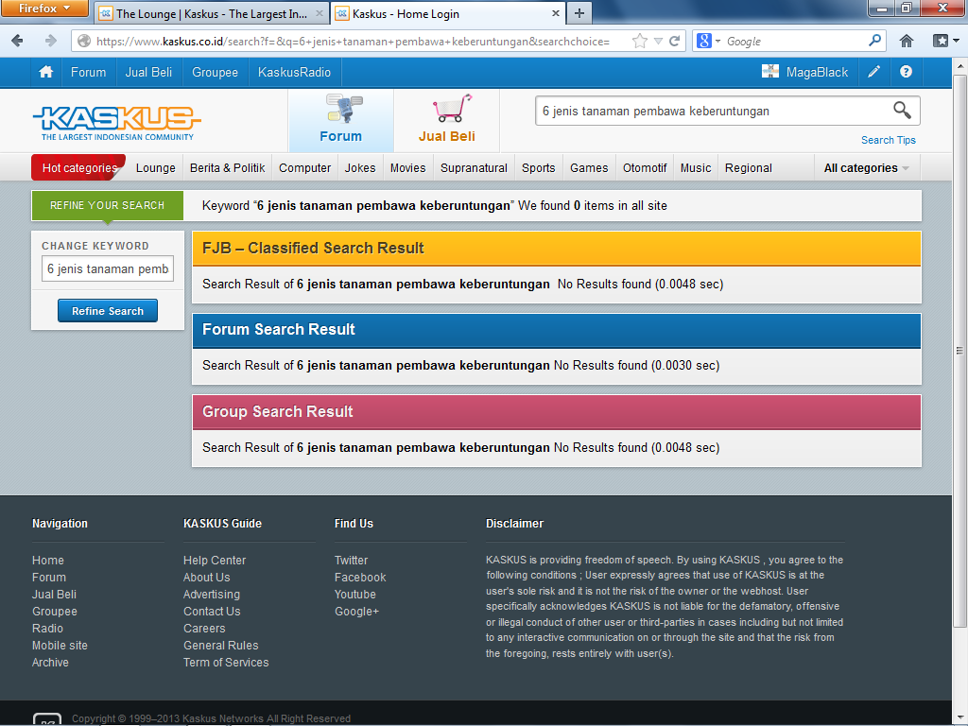Click the Kaskus home icon in top bar
Viewport: 968px width, 726px height.
[x=45, y=72]
